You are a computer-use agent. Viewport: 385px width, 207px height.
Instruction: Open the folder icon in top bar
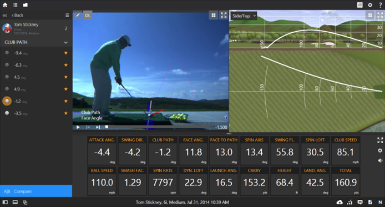point(25,5)
